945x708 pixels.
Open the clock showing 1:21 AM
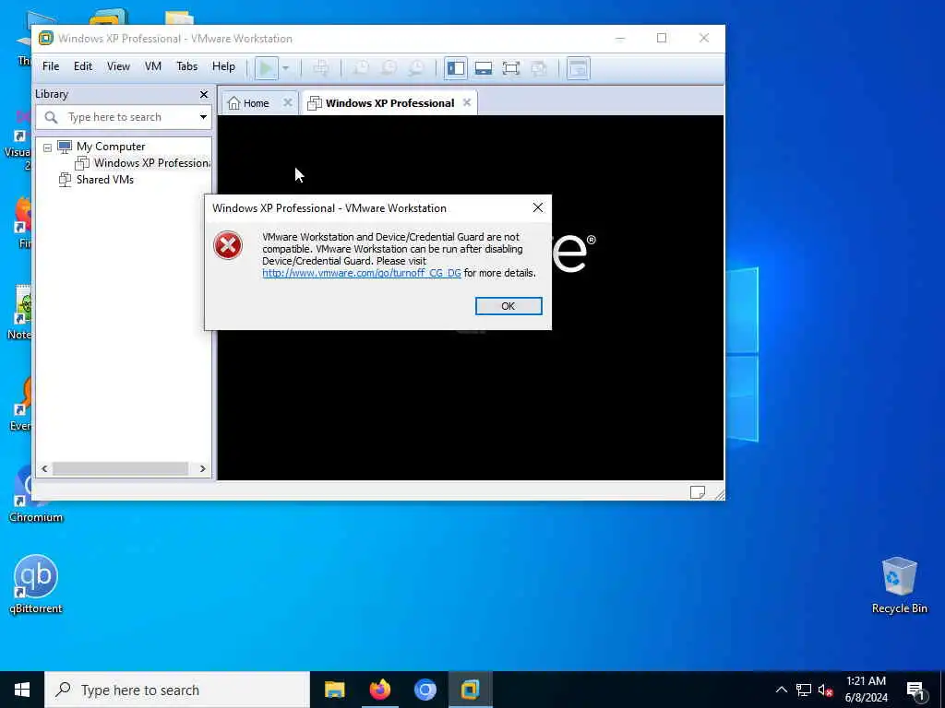point(866,690)
